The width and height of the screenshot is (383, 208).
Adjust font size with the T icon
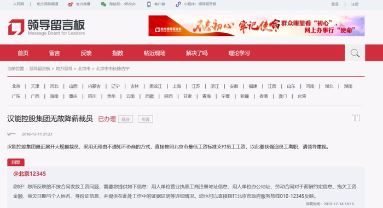pyautogui.click(x=356, y=118)
